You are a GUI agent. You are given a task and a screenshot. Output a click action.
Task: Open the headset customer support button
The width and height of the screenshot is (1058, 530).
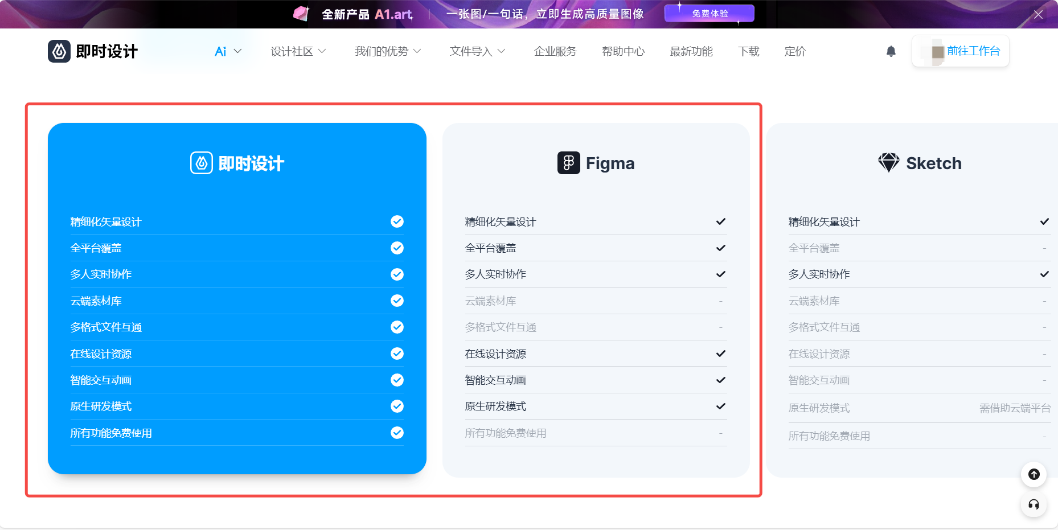[x=1034, y=504]
